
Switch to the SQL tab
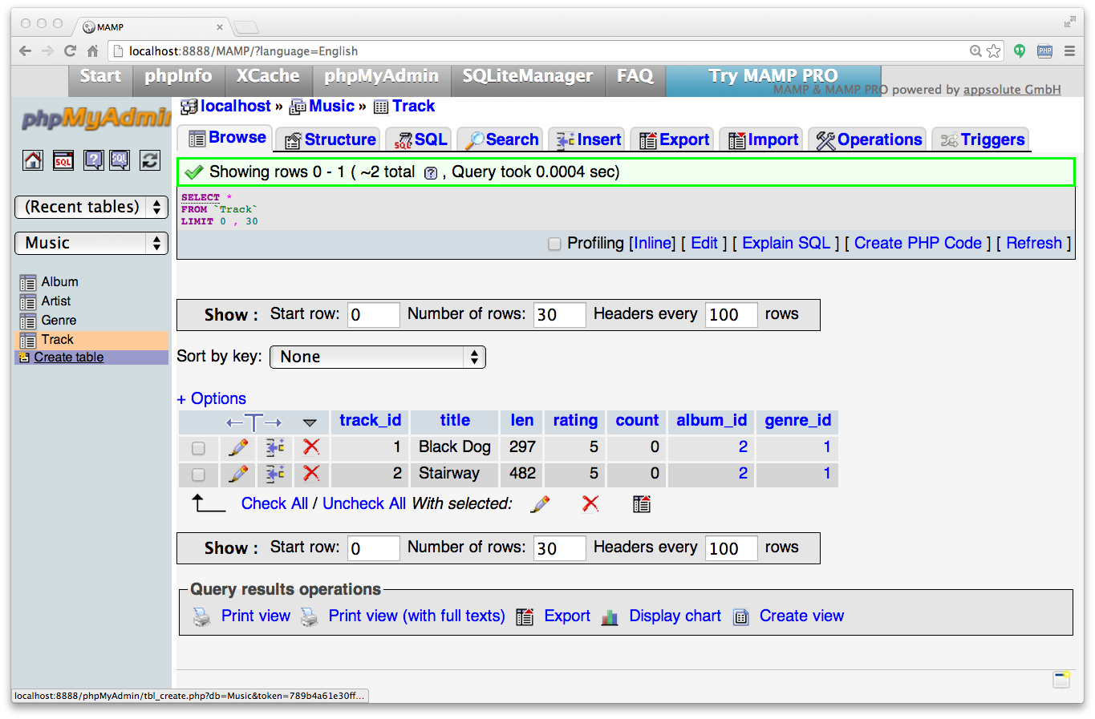(x=420, y=139)
